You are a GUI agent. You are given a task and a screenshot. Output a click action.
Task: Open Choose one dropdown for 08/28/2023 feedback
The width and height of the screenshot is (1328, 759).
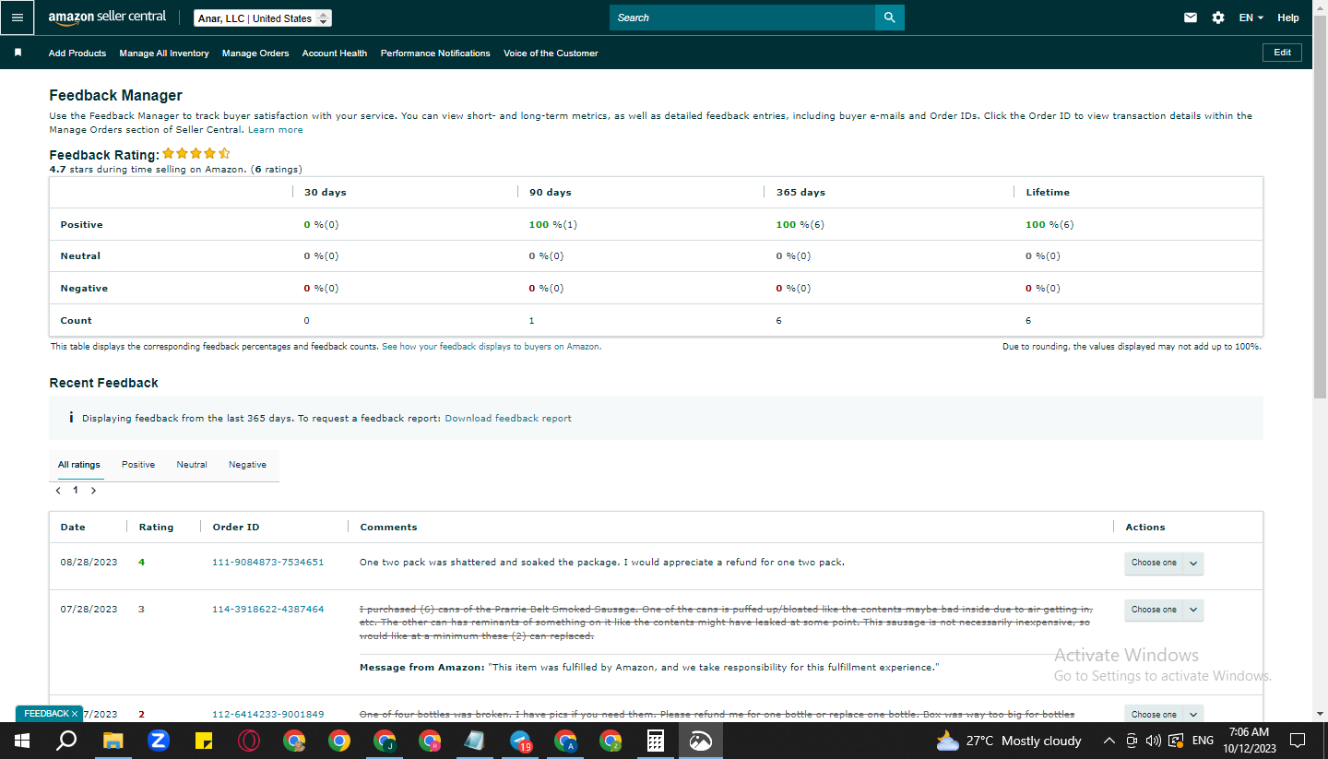click(x=1164, y=563)
